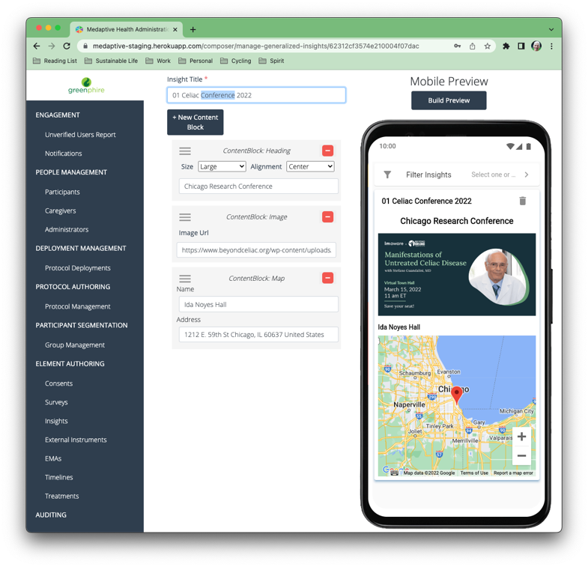
Task: Click the Greenphire logo
Action: tap(86, 85)
